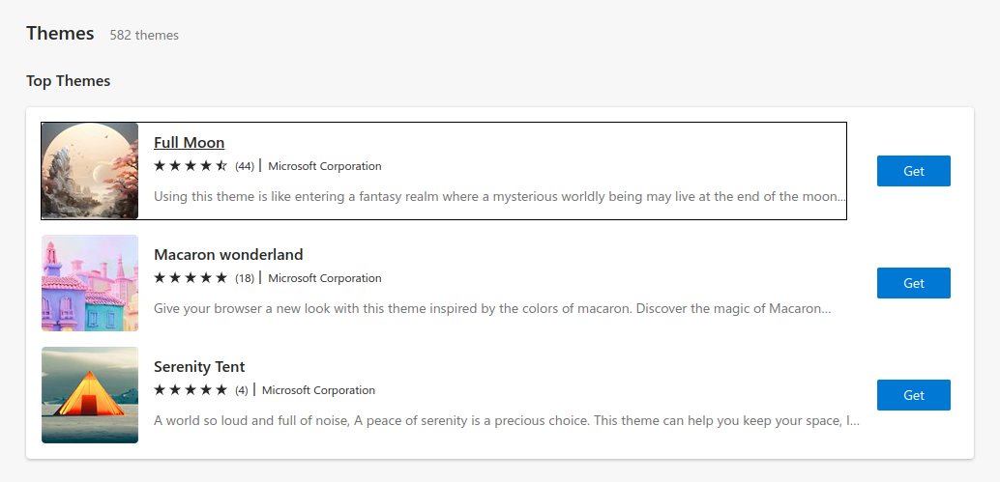
Task: Click Microsoft Corporation under Full Moon
Action: (325, 166)
